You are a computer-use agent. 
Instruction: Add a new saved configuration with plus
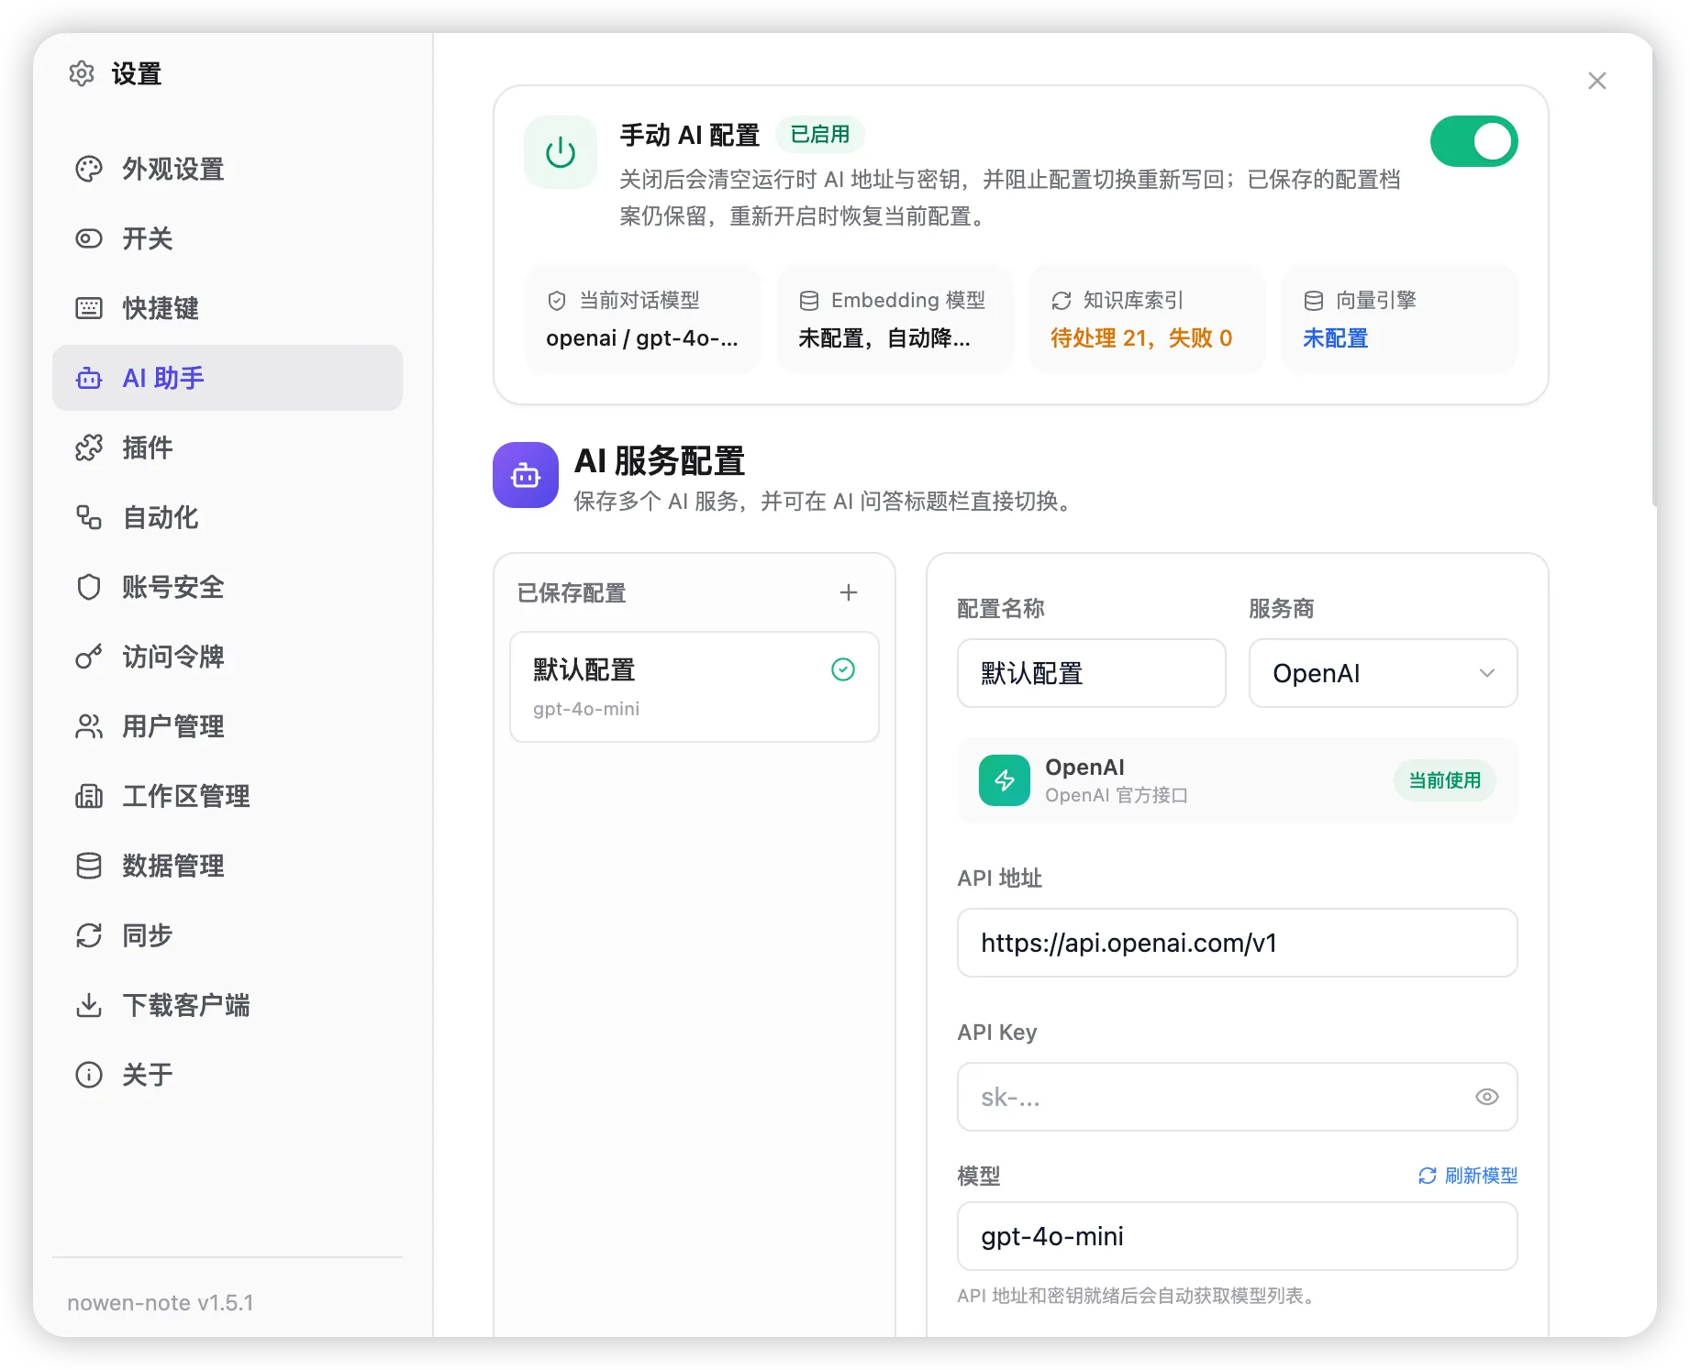pyautogui.click(x=849, y=592)
